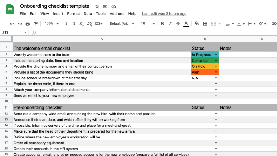
Task: Select the Notes header in row 1
Action: point(248,47)
